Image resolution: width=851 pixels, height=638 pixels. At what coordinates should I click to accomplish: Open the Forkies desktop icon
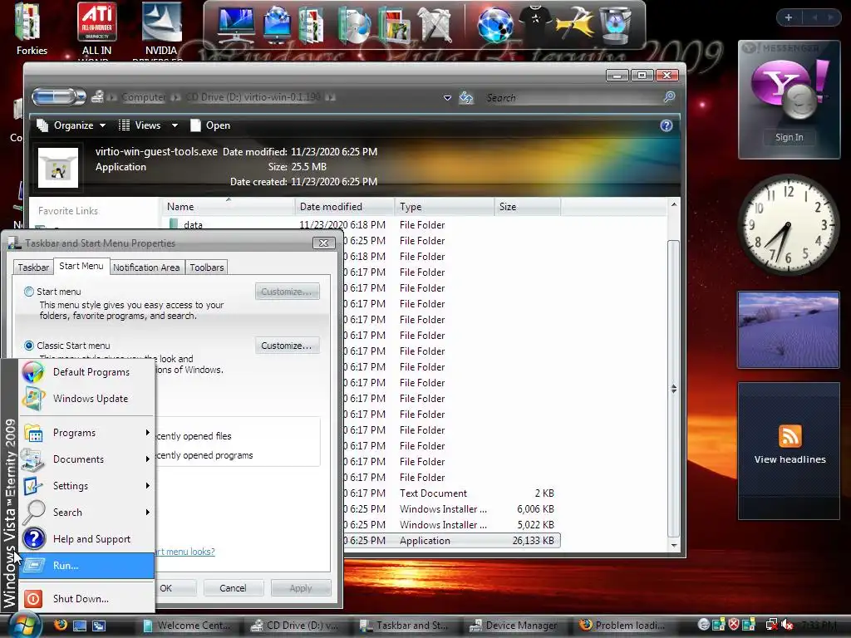tap(32, 29)
